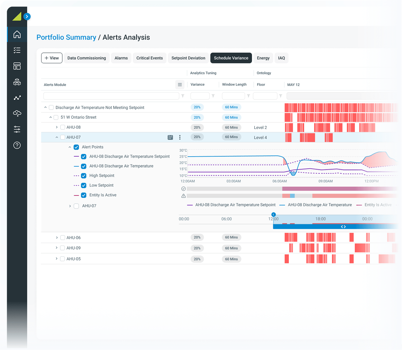Click the timeline range slider start handle
Screen dimensions: 402x350
tap(274, 215)
